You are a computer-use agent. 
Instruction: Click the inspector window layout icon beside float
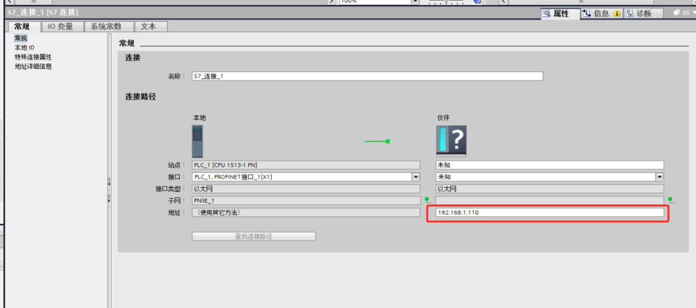(685, 13)
